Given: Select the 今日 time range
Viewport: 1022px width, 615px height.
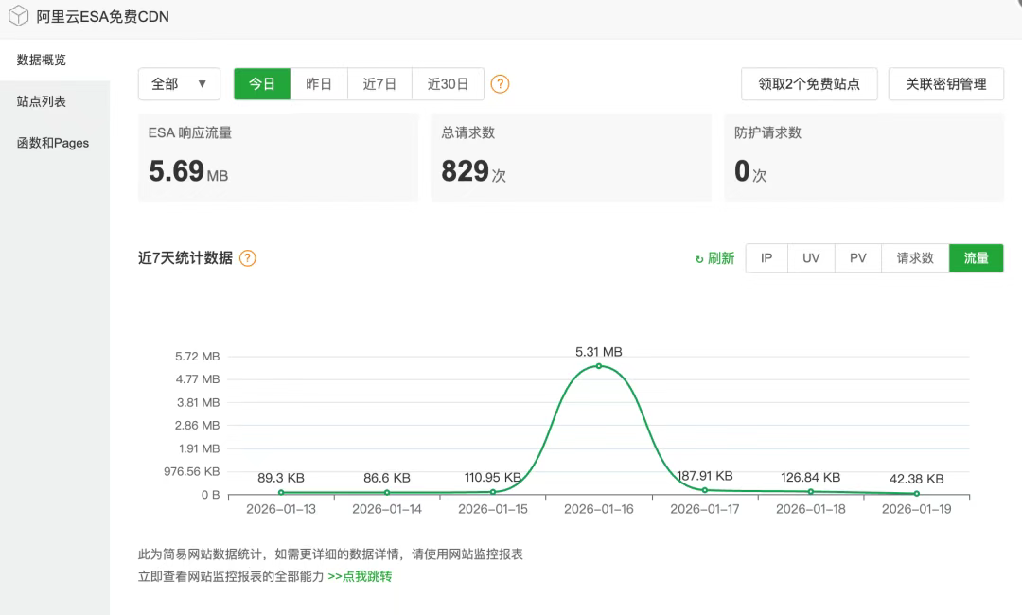Looking at the screenshot, I should pyautogui.click(x=262, y=84).
